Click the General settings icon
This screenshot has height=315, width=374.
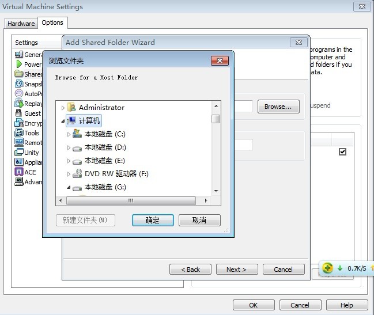click(x=19, y=55)
